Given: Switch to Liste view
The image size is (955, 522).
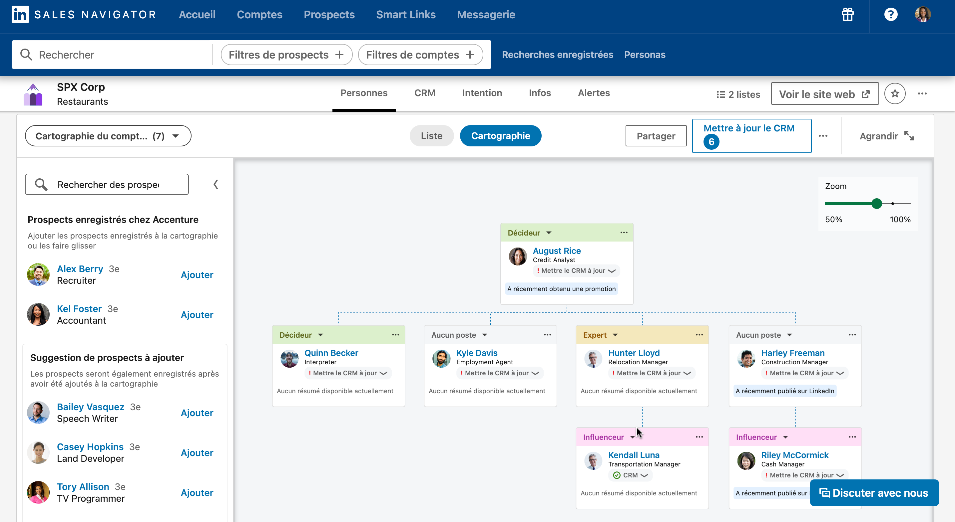Looking at the screenshot, I should point(431,136).
